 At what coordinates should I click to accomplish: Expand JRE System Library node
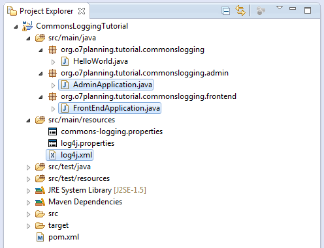28,191
